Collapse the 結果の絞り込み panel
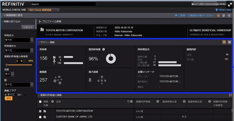Screen dimensions: 234x121 click(3, 22)
